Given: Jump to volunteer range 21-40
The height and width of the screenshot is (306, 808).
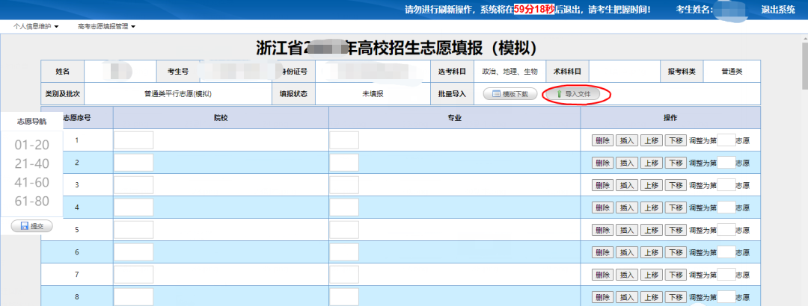Looking at the screenshot, I should pyautogui.click(x=31, y=163).
